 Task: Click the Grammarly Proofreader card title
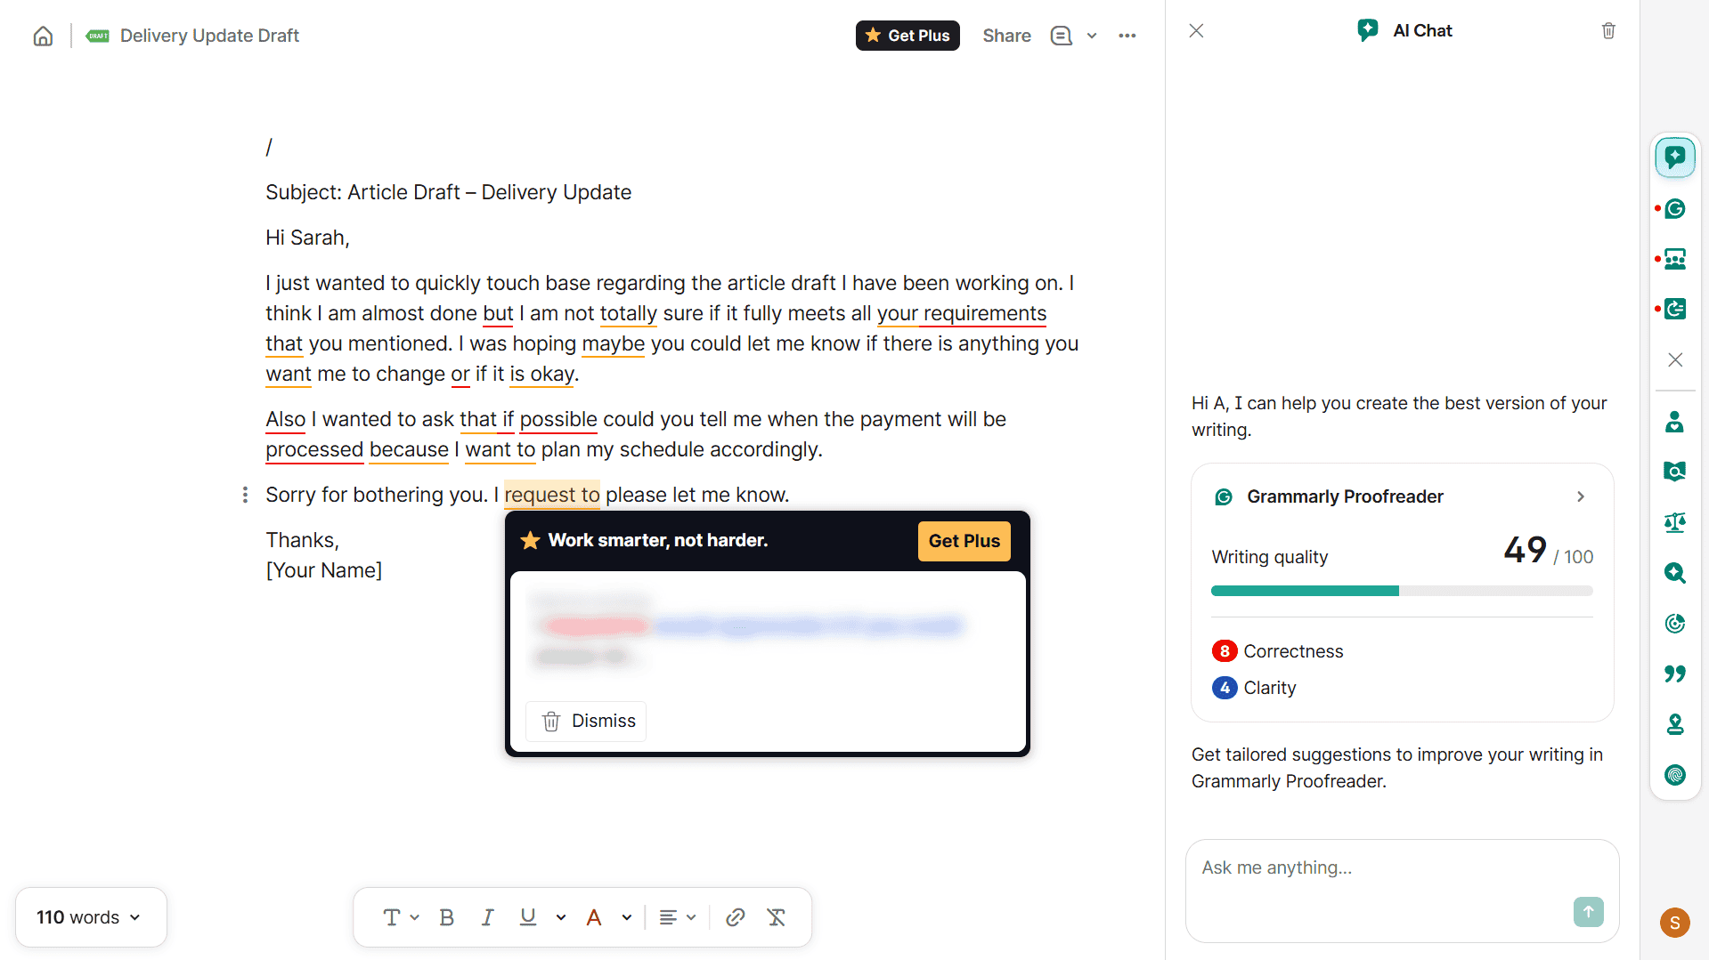coord(1345,496)
